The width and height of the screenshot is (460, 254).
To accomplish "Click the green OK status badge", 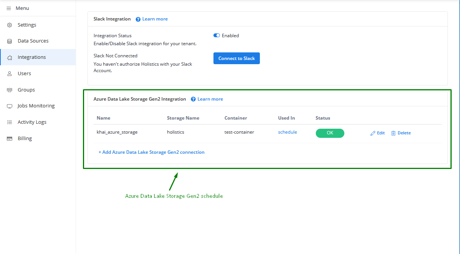I will [x=330, y=133].
